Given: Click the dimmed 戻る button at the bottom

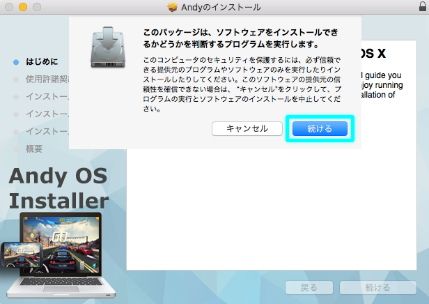Looking at the screenshot, I should [309, 287].
